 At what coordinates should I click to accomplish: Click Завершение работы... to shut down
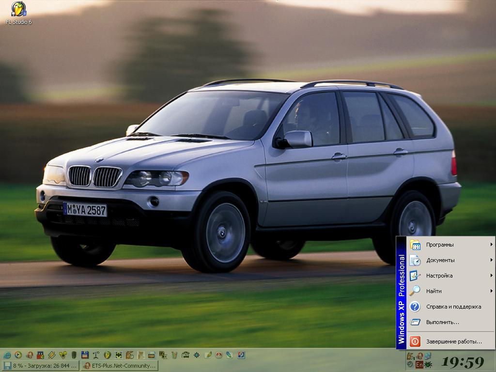point(453,341)
